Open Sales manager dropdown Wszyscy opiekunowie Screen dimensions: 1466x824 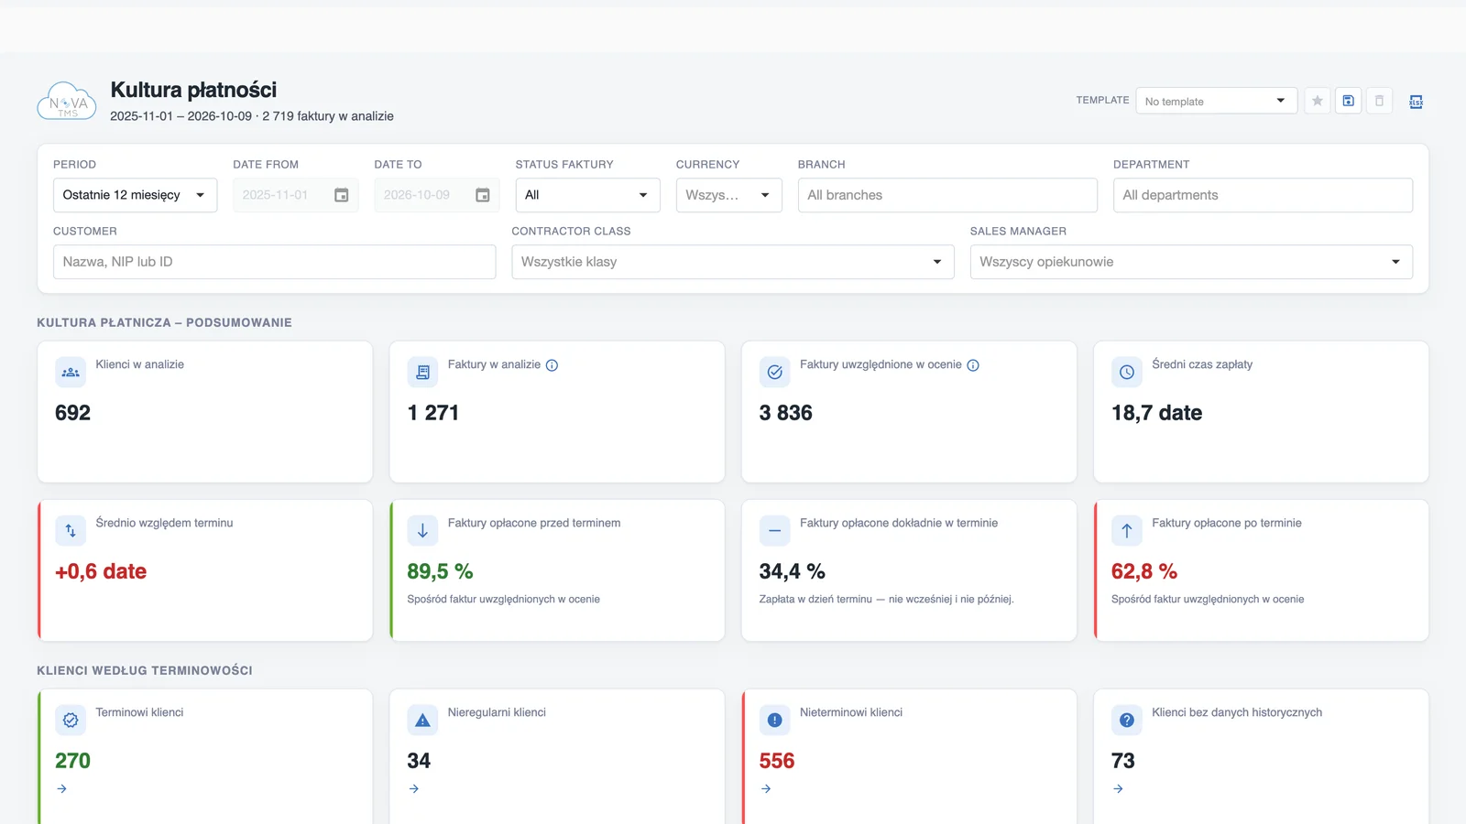pyautogui.click(x=1191, y=262)
